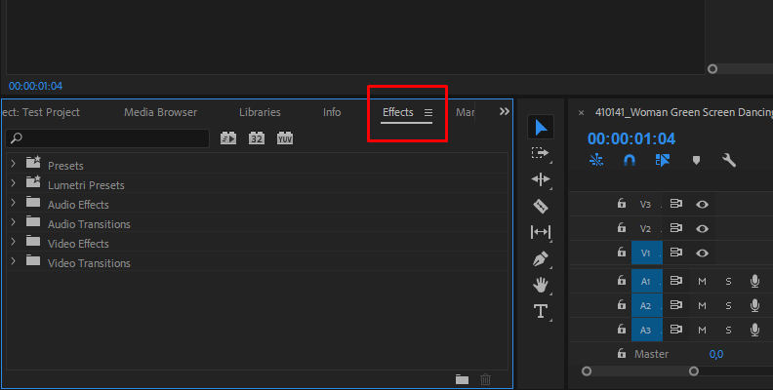Pick the Razor tool
The height and width of the screenshot is (390, 773).
pyautogui.click(x=541, y=206)
